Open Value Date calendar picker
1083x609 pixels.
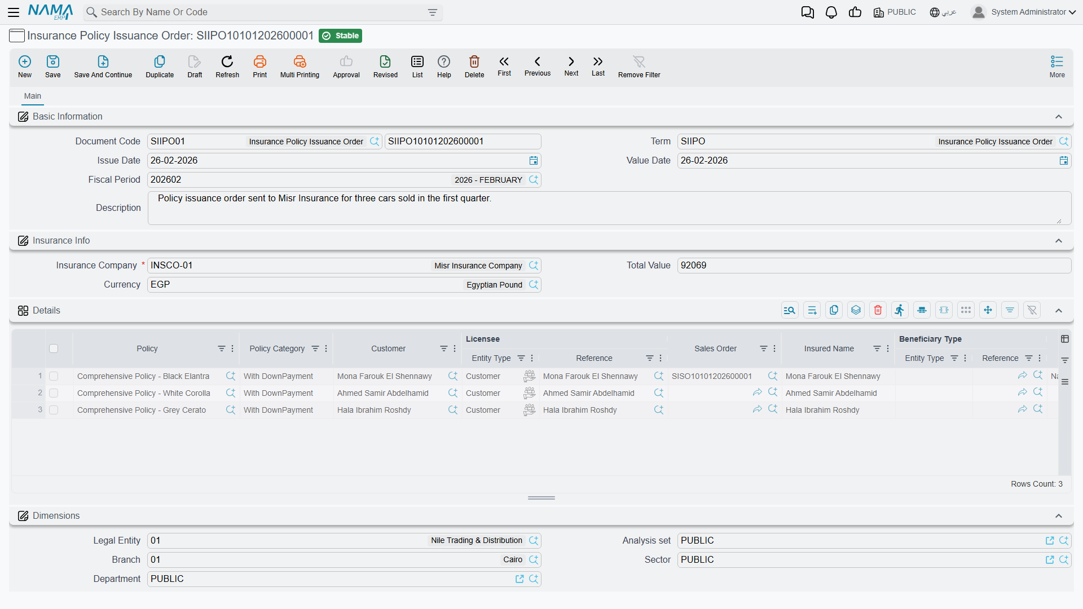pyautogui.click(x=1064, y=161)
